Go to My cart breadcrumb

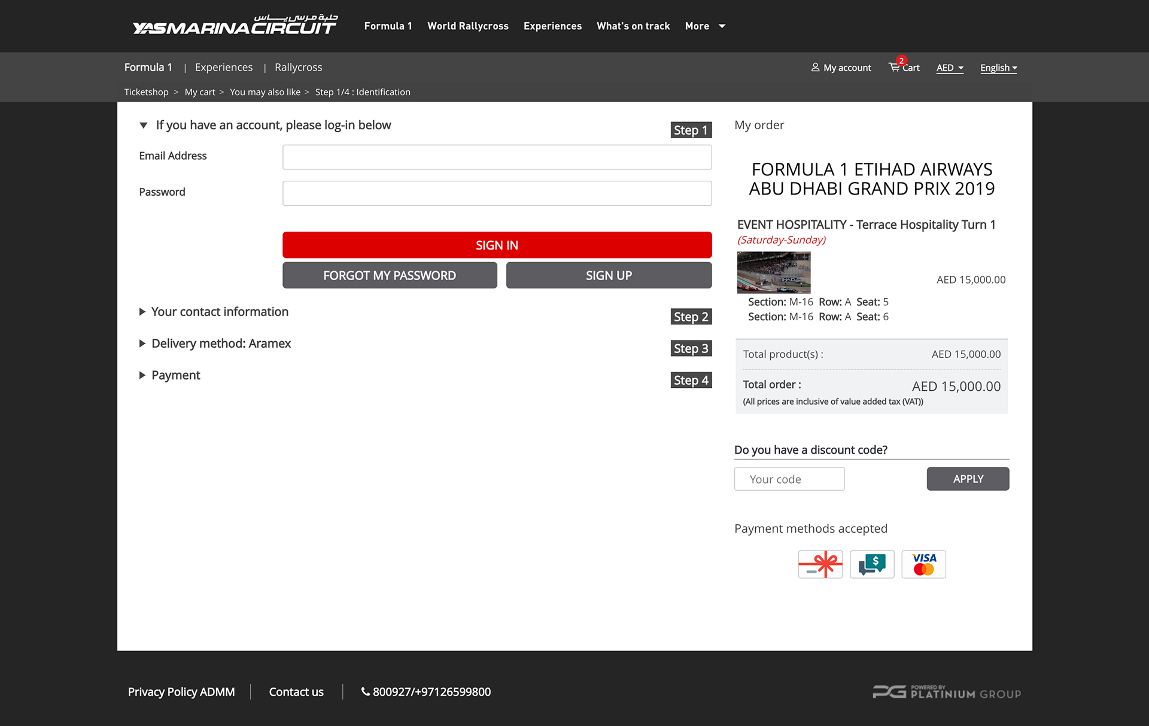200,92
